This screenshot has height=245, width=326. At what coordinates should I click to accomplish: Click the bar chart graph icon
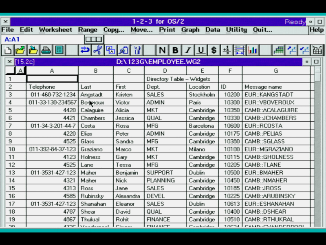click(252, 50)
